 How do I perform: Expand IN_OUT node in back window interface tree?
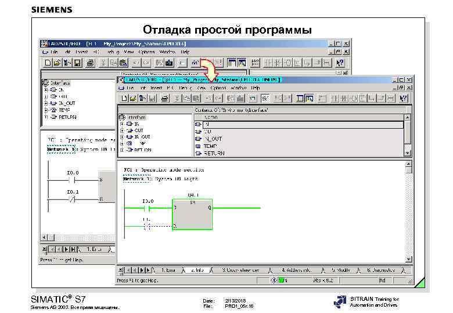pos(46,103)
